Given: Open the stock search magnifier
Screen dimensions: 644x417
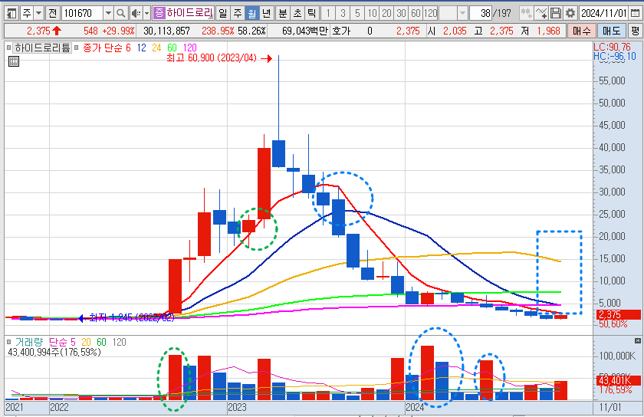Looking at the screenshot, I should pyautogui.click(x=120, y=13).
